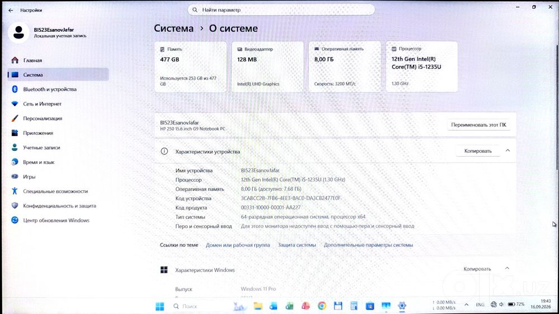Open the Видеоадаптер card
The width and height of the screenshot is (559, 314).
click(x=268, y=67)
